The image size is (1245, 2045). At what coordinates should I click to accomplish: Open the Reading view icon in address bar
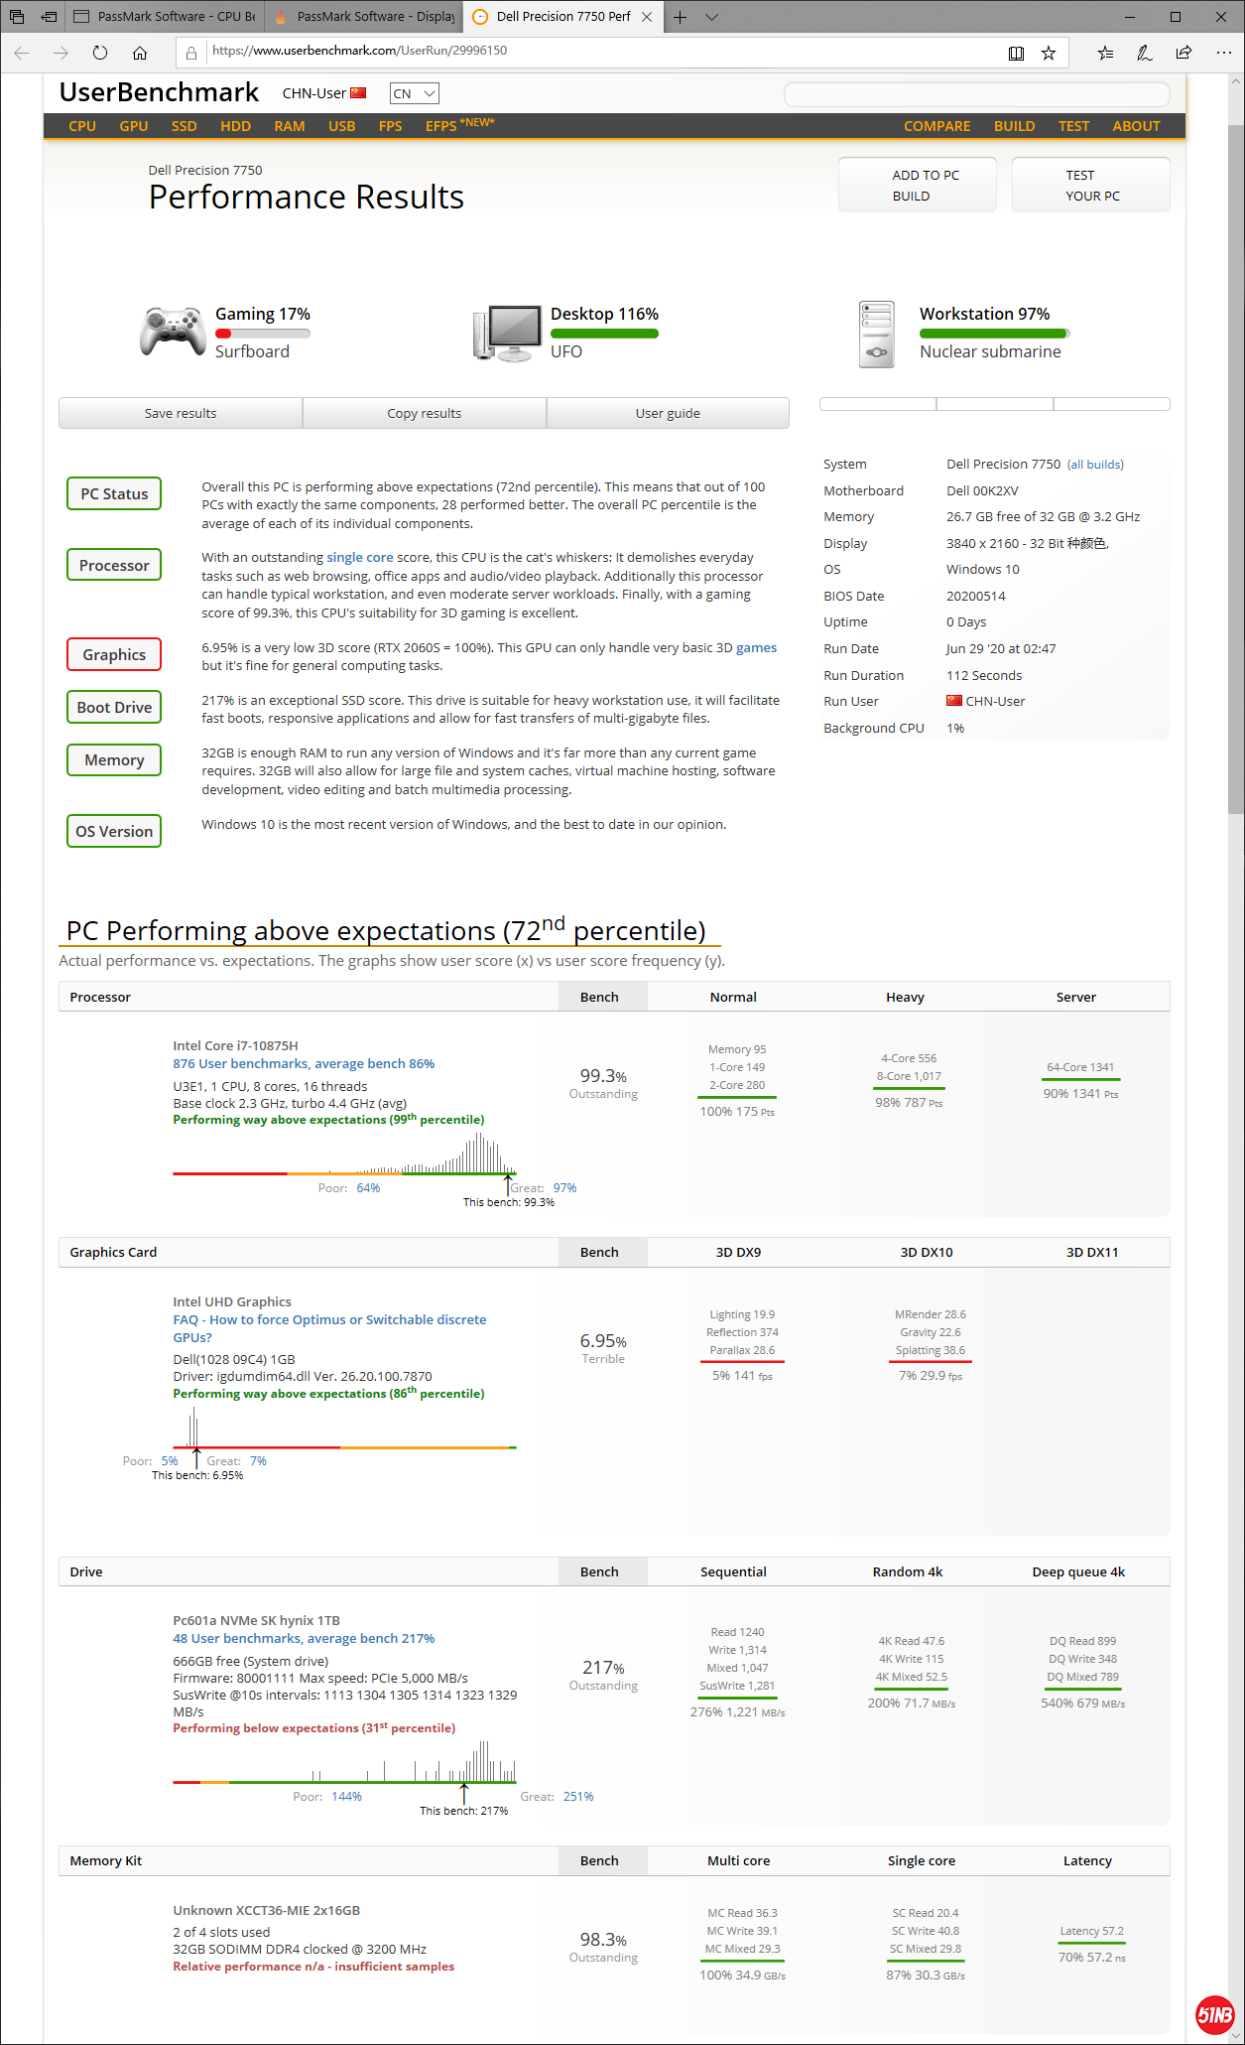[x=1016, y=53]
